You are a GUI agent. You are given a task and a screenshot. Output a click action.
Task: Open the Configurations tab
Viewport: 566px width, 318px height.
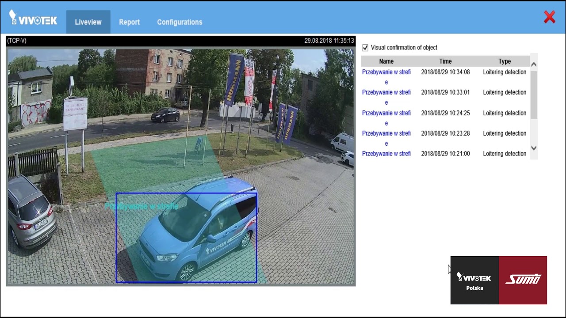(180, 22)
